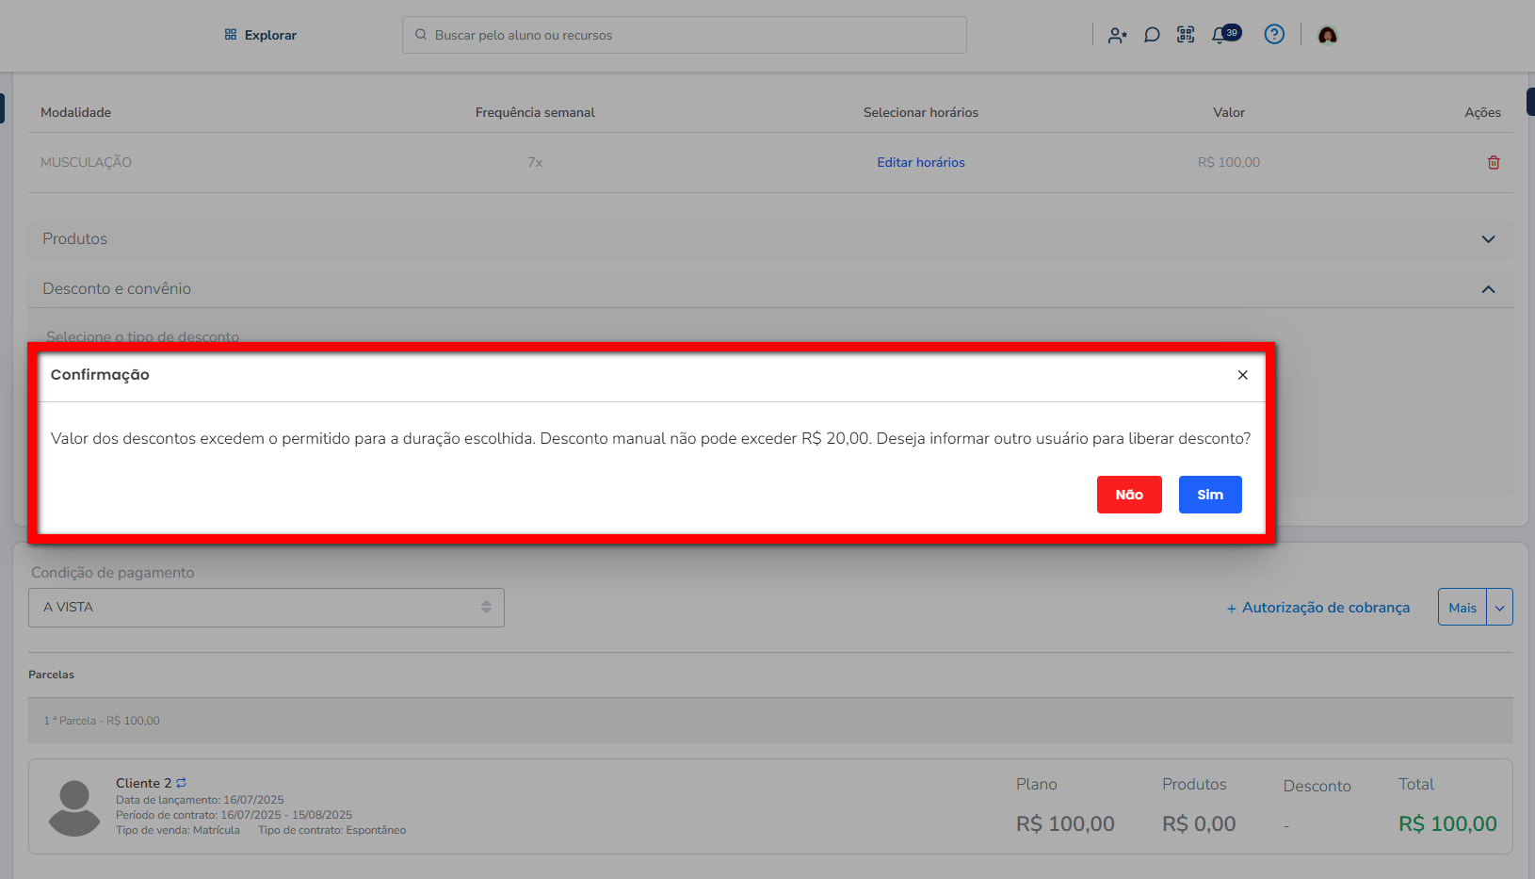Click the Explorar grid icon
1535x879 pixels.
click(231, 35)
